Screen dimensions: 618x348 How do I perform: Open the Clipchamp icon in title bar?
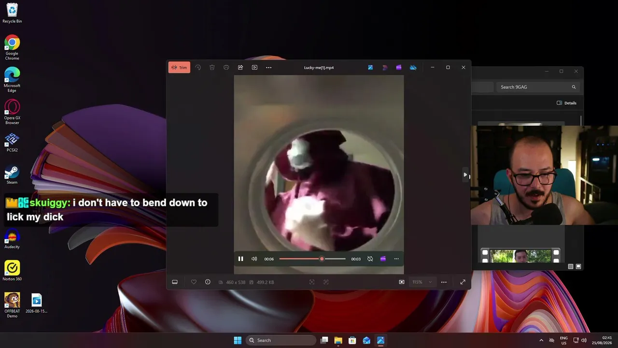coord(399,68)
